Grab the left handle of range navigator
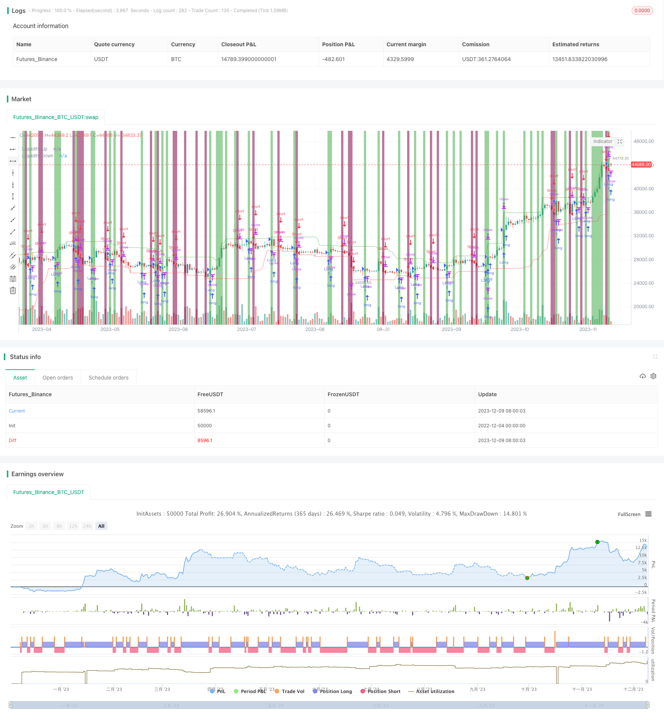The image size is (664, 720). pyautogui.click(x=11, y=705)
